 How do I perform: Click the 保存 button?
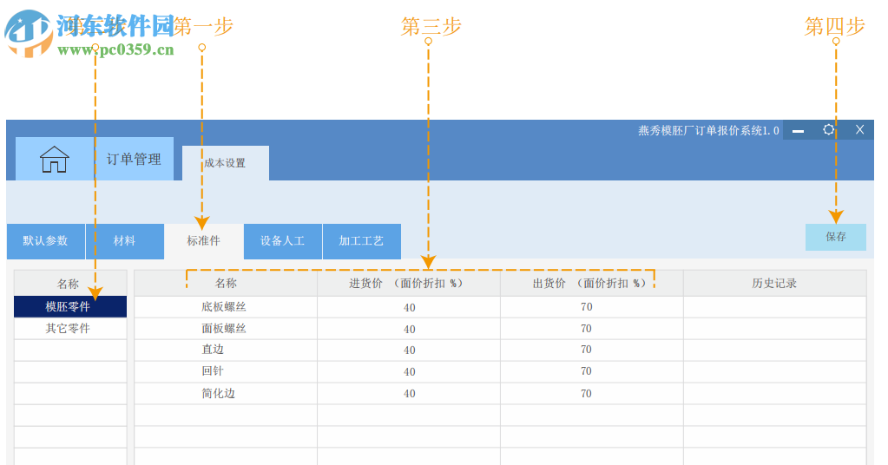(836, 237)
